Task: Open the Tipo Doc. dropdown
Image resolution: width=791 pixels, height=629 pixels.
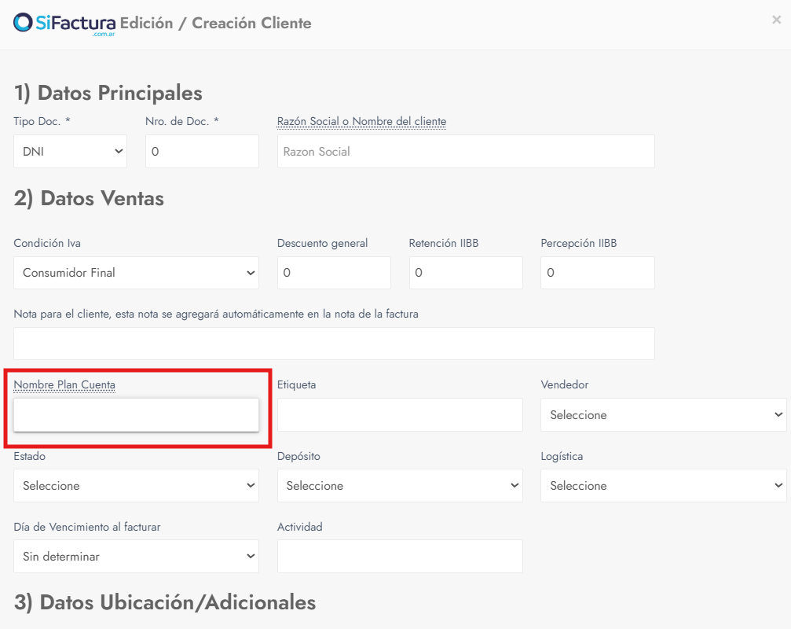Action: 70,151
